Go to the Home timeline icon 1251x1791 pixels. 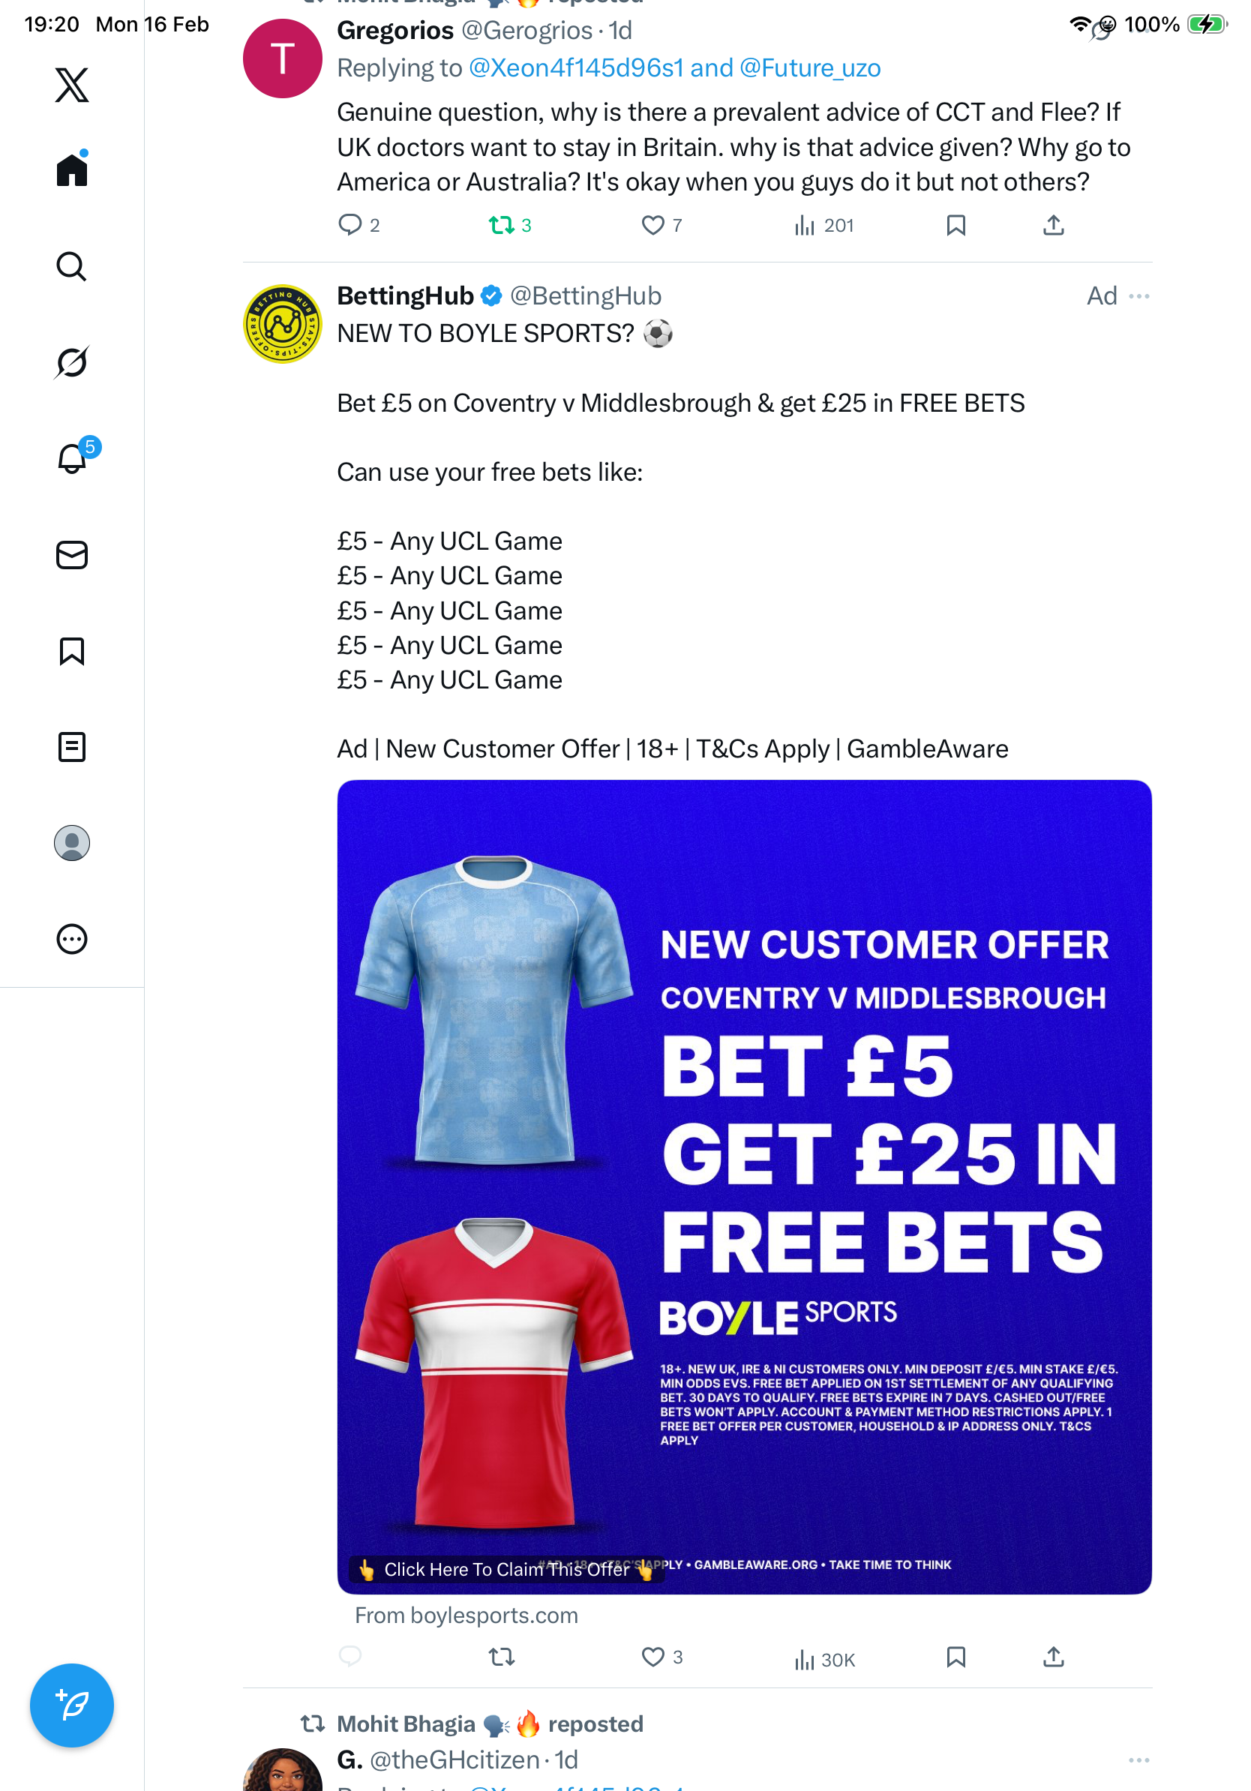click(72, 169)
